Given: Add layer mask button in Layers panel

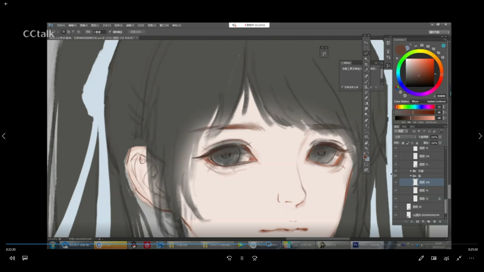Looking at the screenshot, I should 417,222.
